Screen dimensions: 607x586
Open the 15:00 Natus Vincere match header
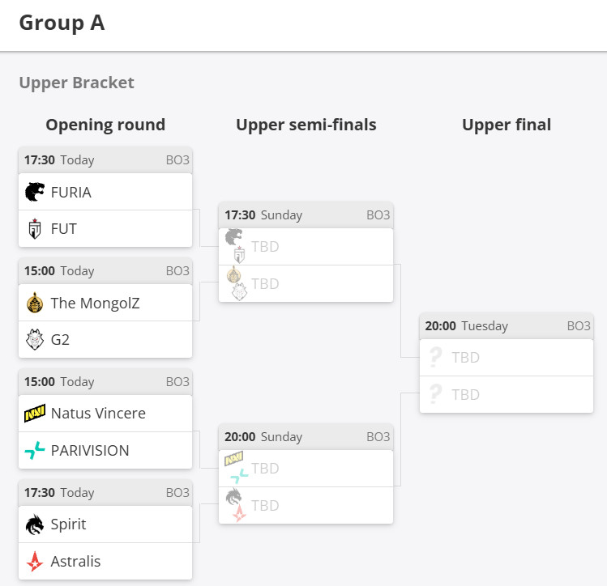(x=105, y=382)
